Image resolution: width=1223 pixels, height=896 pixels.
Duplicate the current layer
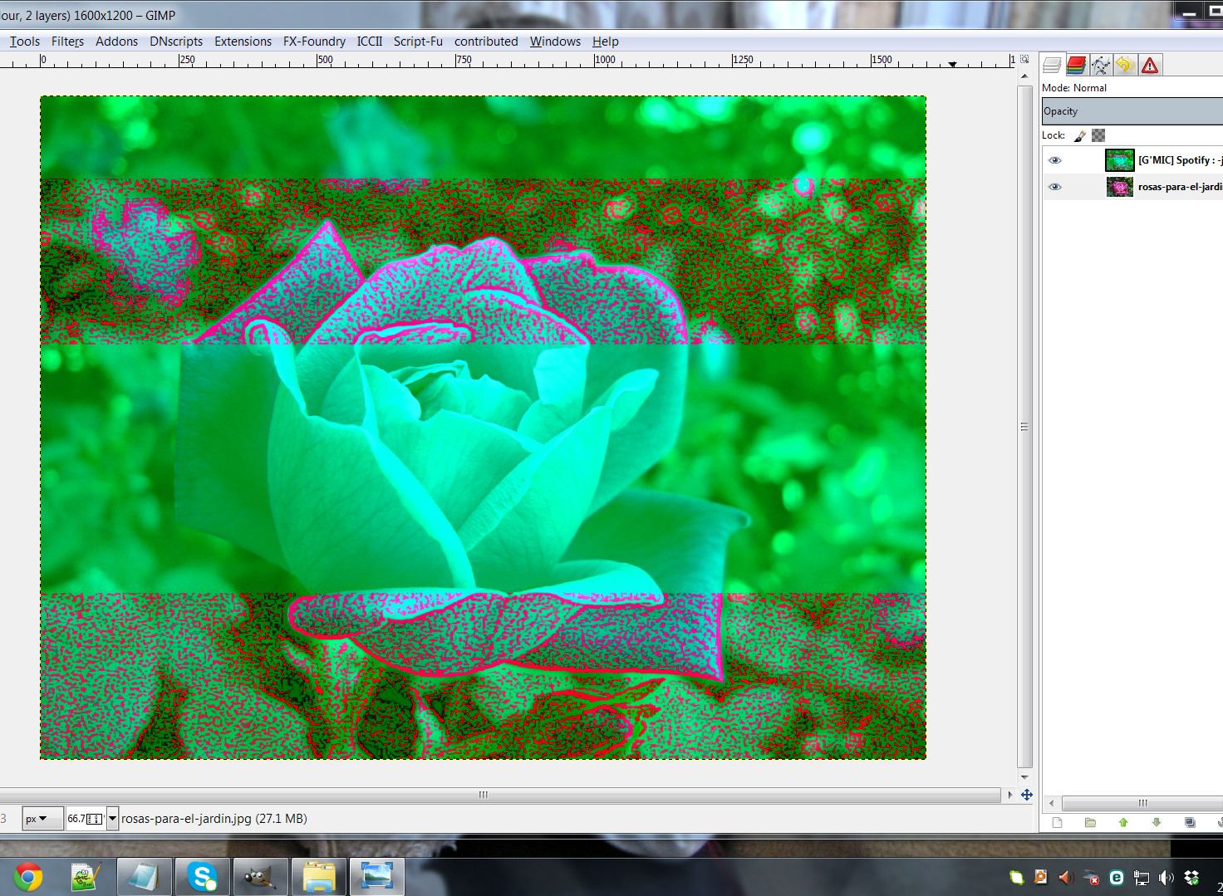pos(1190,822)
